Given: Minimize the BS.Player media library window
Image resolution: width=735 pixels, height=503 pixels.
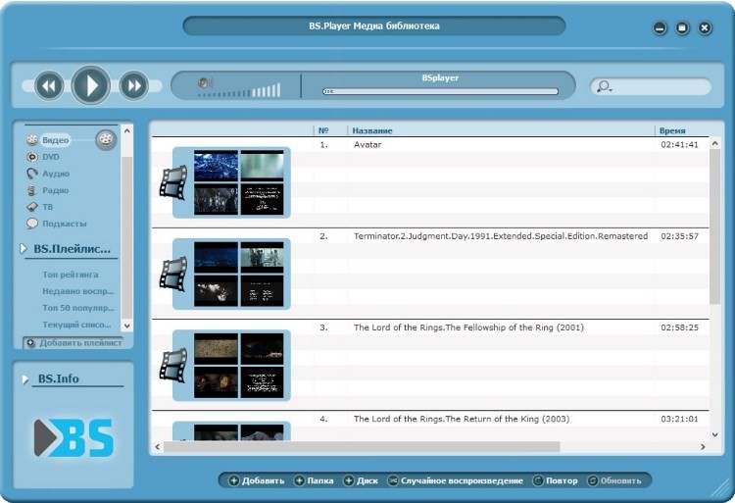Looking at the screenshot, I should pyautogui.click(x=660, y=28).
